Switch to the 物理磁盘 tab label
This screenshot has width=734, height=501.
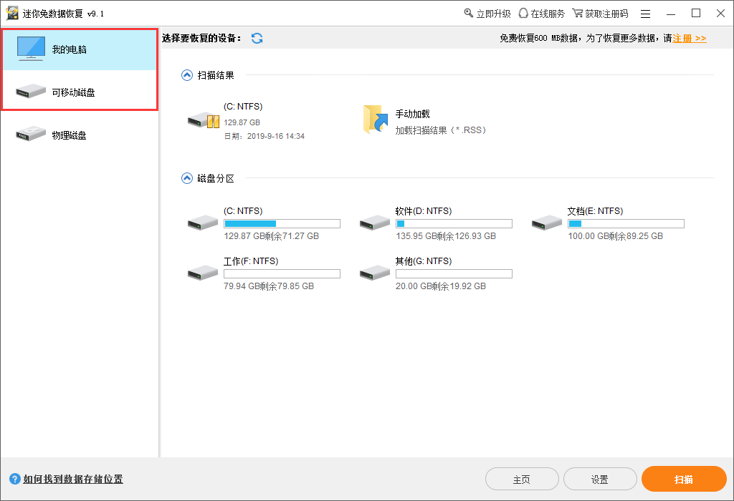click(70, 135)
